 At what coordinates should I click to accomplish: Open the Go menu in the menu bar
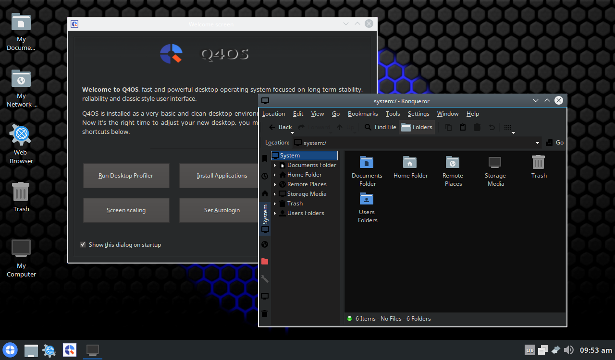336,114
